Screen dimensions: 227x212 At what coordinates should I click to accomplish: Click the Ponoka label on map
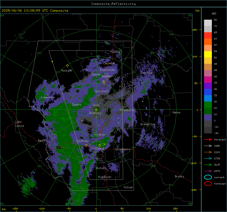click(115, 52)
